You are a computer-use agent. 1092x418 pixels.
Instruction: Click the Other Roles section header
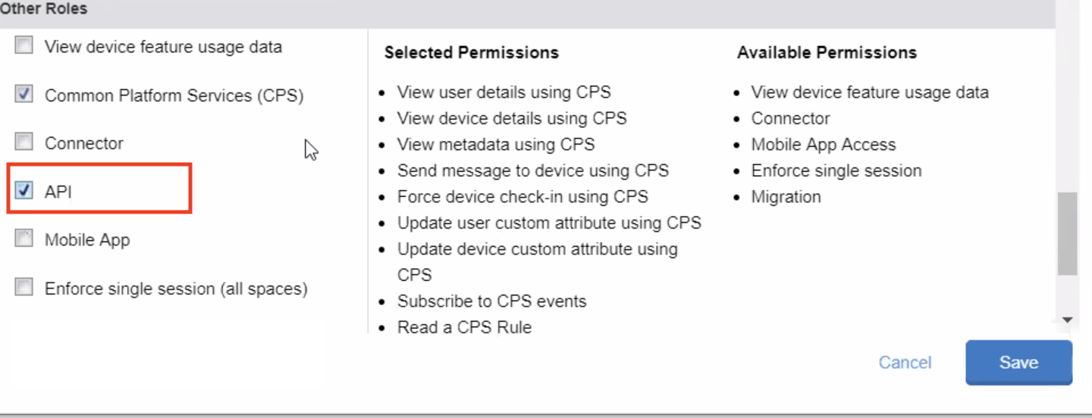(x=43, y=9)
